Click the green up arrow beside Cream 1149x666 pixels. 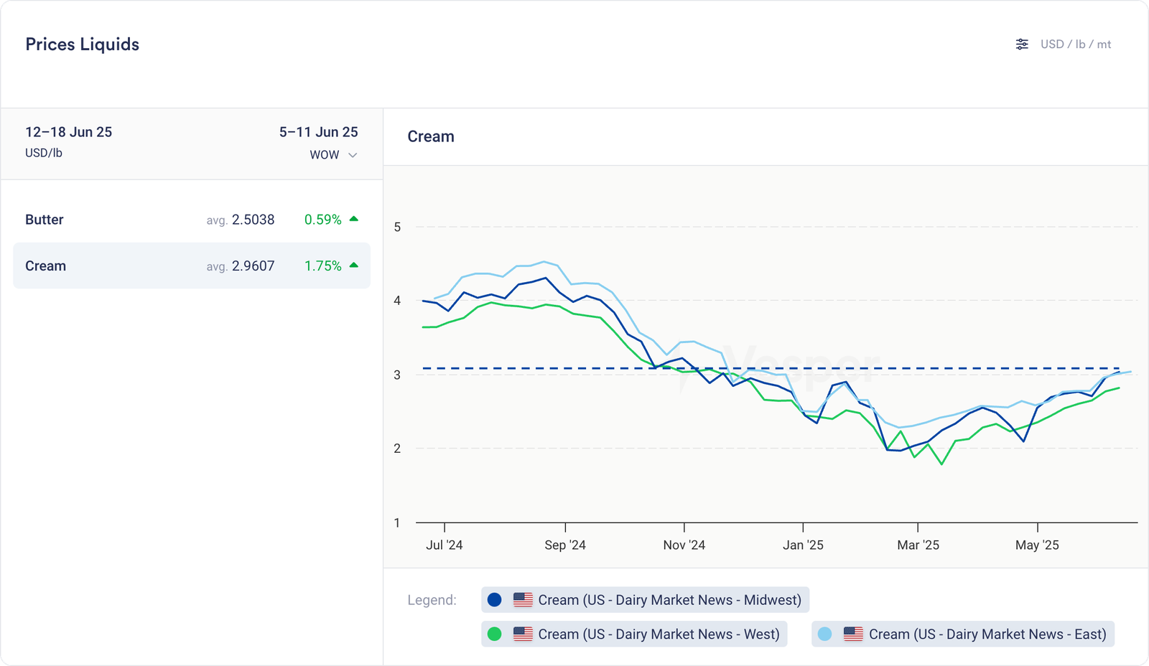(x=353, y=265)
